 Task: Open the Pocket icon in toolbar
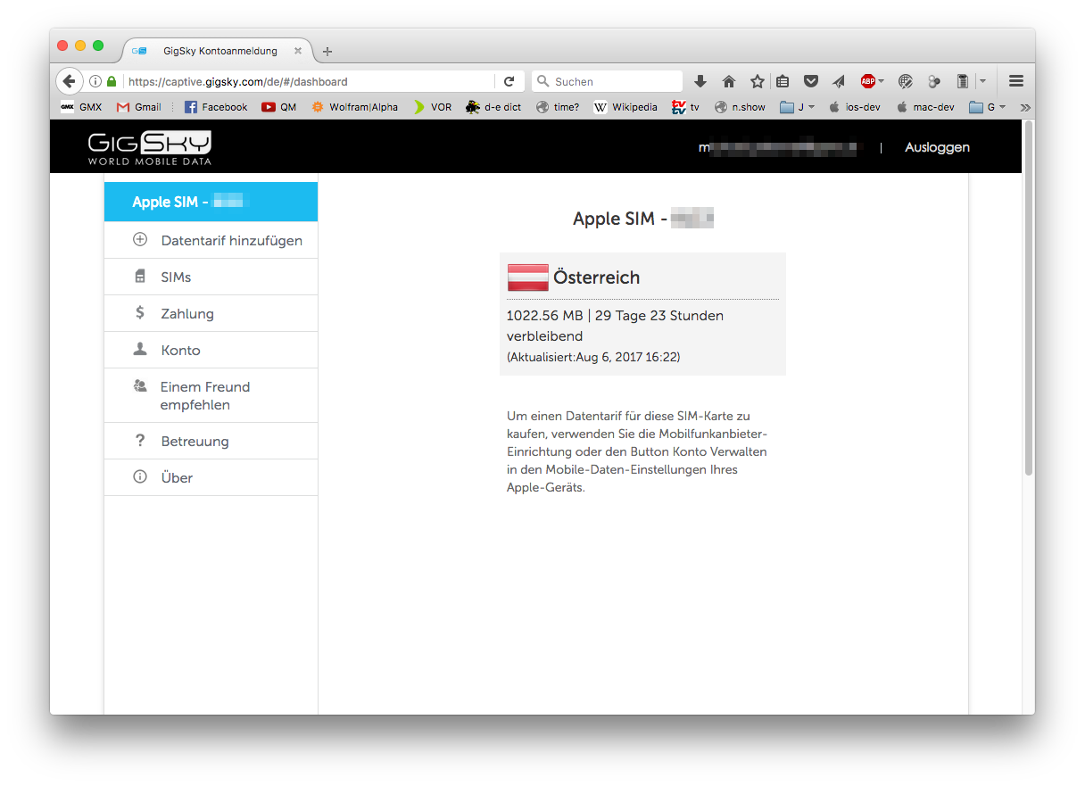811,81
